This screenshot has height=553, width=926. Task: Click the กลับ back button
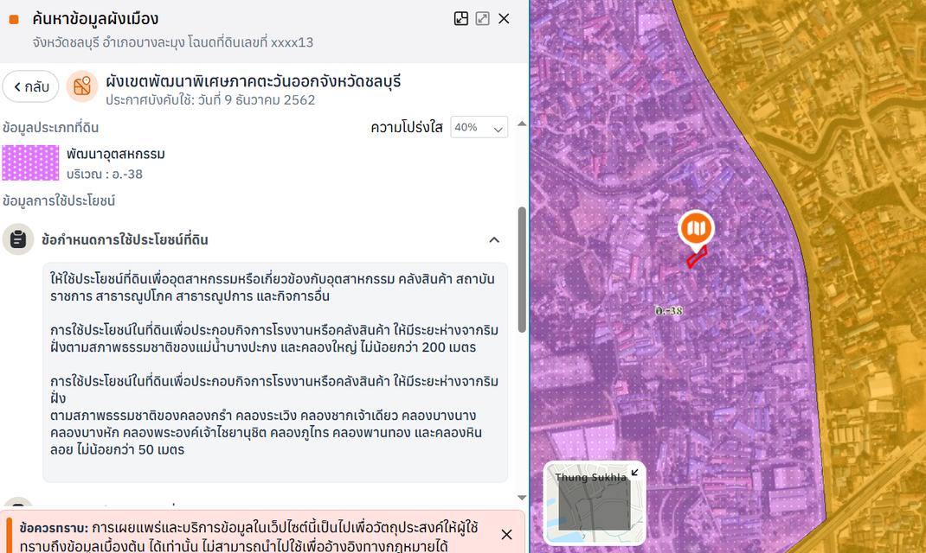pyautogui.click(x=30, y=86)
